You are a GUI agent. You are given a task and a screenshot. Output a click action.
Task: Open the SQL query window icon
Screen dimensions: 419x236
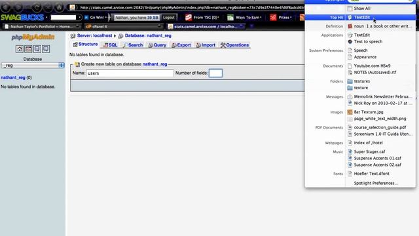tap(28, 49)
